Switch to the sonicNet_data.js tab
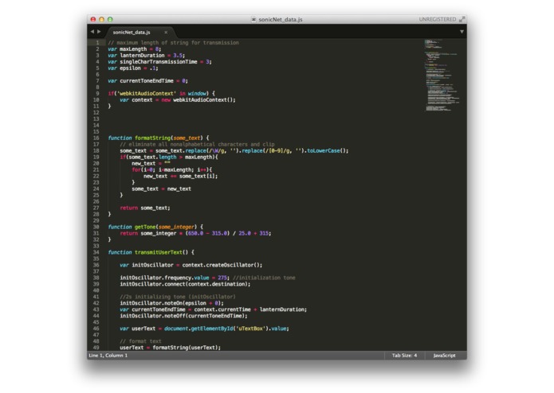The width and height of the screenshot is (554, 393). click(x=132, y=32)
